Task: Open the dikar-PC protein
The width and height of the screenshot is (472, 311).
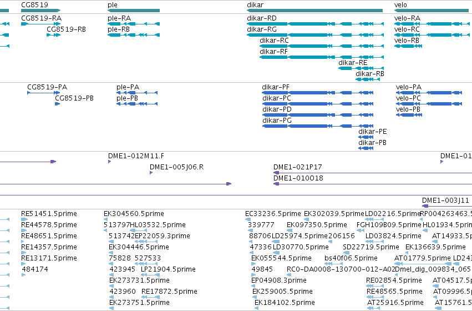Action: (x=318, y=104)
